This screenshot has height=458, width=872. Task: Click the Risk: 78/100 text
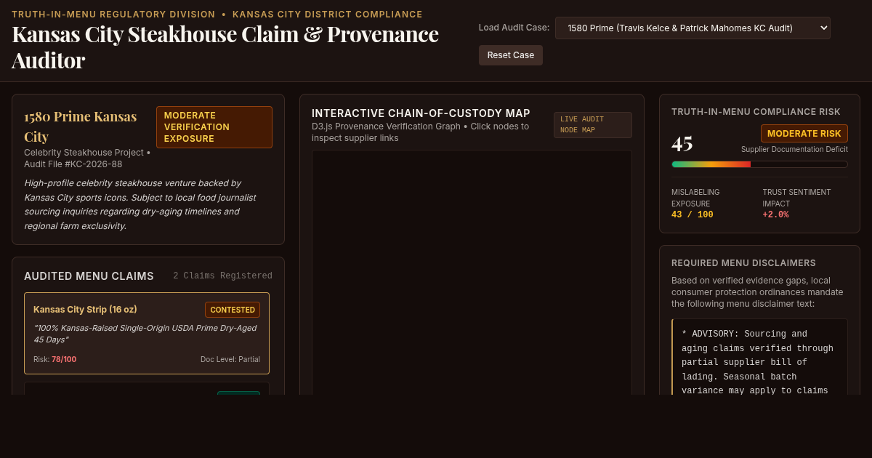coord(54,359)
